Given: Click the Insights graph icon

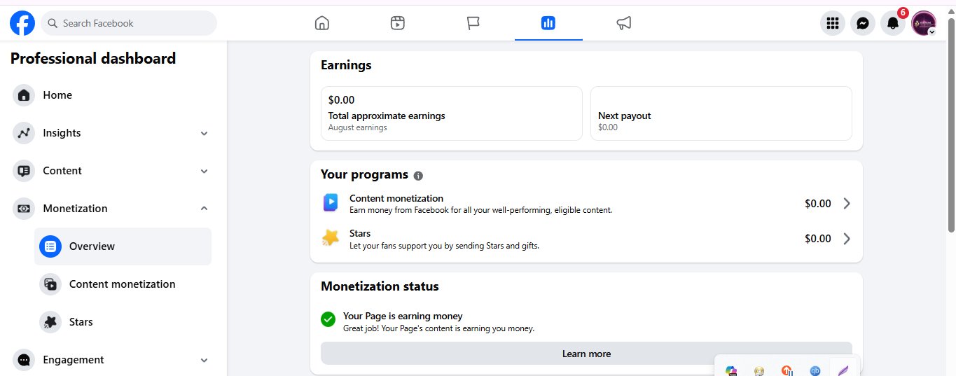Looking at the screenshot, I should pyautogui.click(x=24, y=133).
